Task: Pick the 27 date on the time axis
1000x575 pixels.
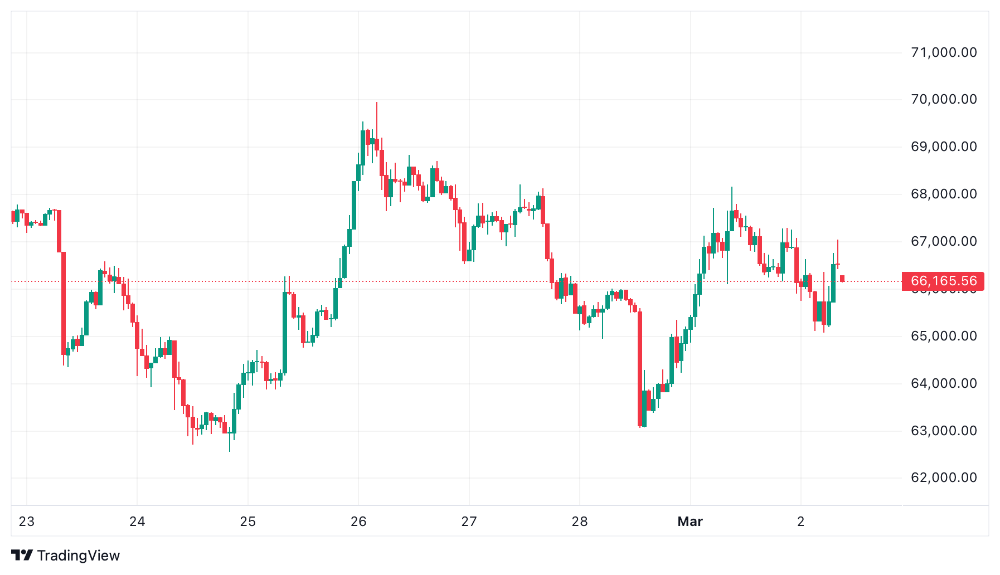Action: pos(469,522)
